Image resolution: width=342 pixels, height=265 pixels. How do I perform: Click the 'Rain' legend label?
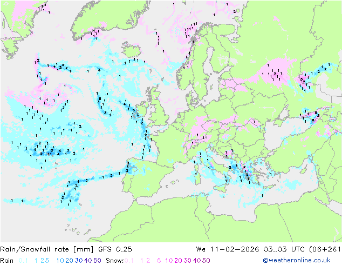[7, 261]
